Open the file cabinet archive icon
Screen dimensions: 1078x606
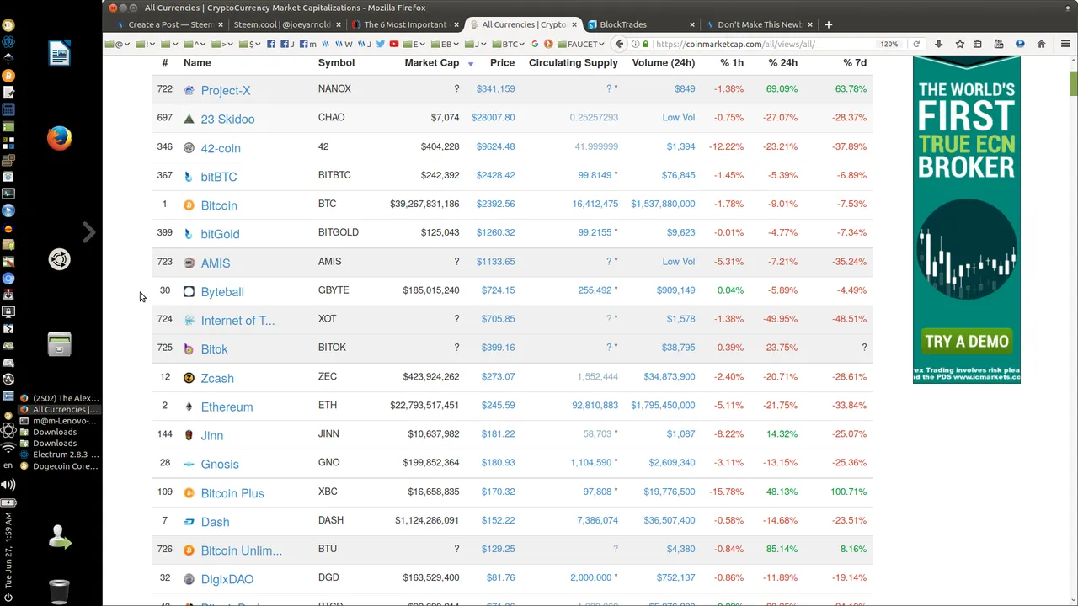(x=59, y=344)
